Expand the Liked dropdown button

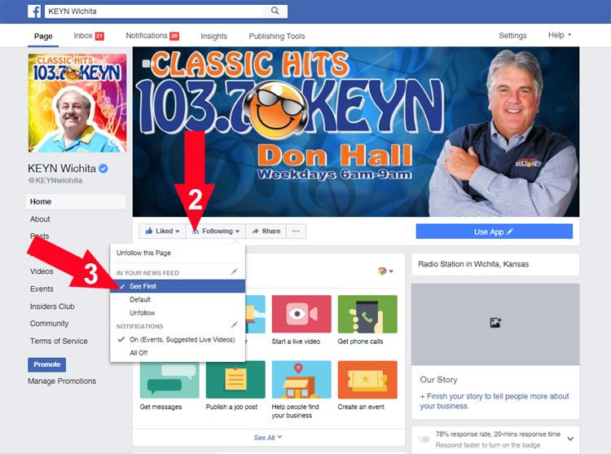point(162,231)
